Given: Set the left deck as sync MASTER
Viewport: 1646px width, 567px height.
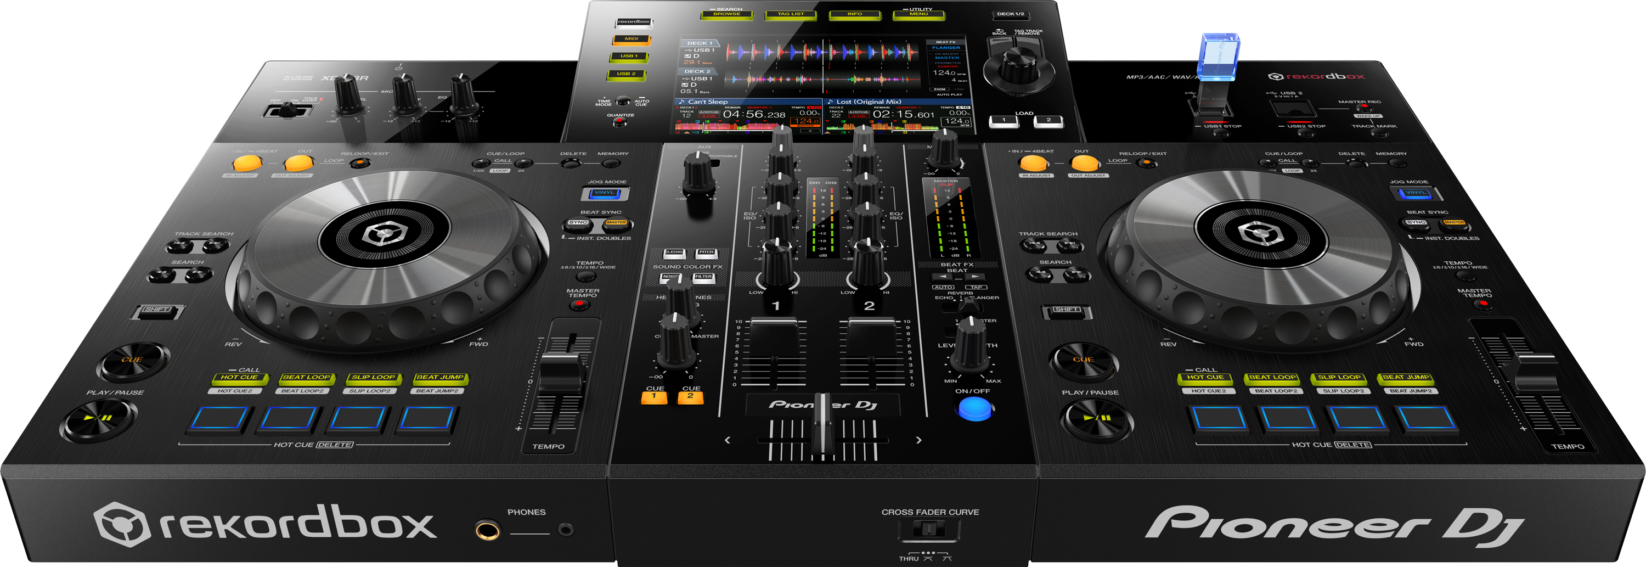Looking at the screenshot, I should pos(617,224).
